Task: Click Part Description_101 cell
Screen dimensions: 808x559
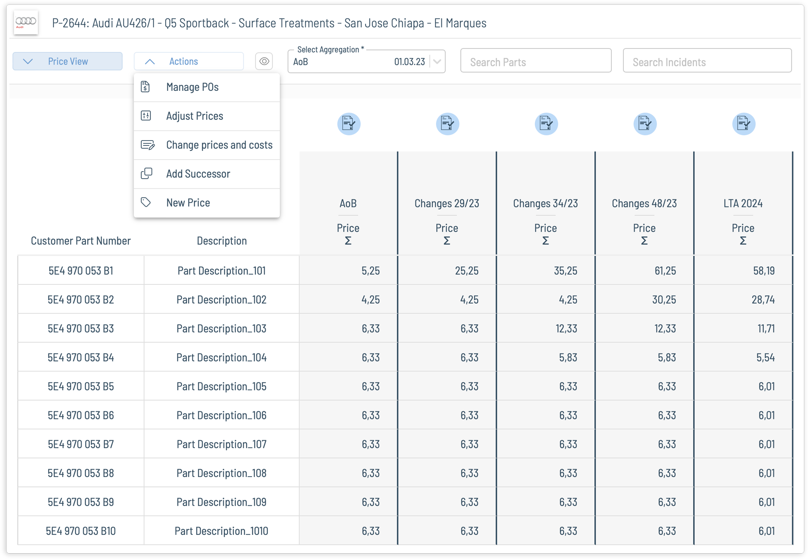Action: [222, 271]
